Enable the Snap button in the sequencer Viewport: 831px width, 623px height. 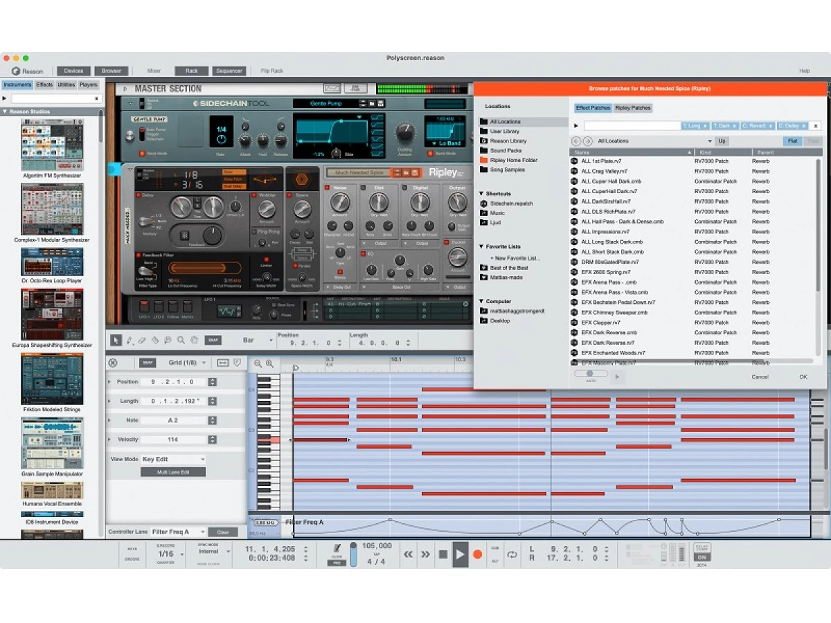click(213, 341)
